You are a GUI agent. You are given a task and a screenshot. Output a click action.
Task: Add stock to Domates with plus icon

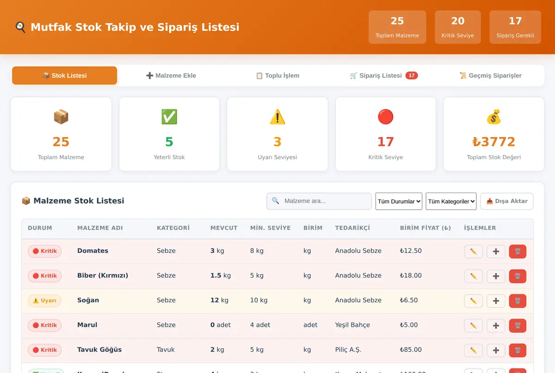click(x=496, y=251)
